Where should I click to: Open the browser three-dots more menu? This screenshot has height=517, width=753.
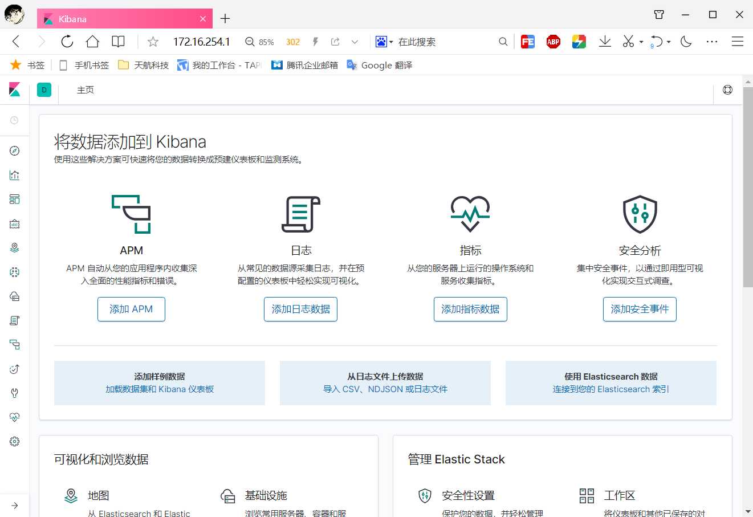[712, 42]
